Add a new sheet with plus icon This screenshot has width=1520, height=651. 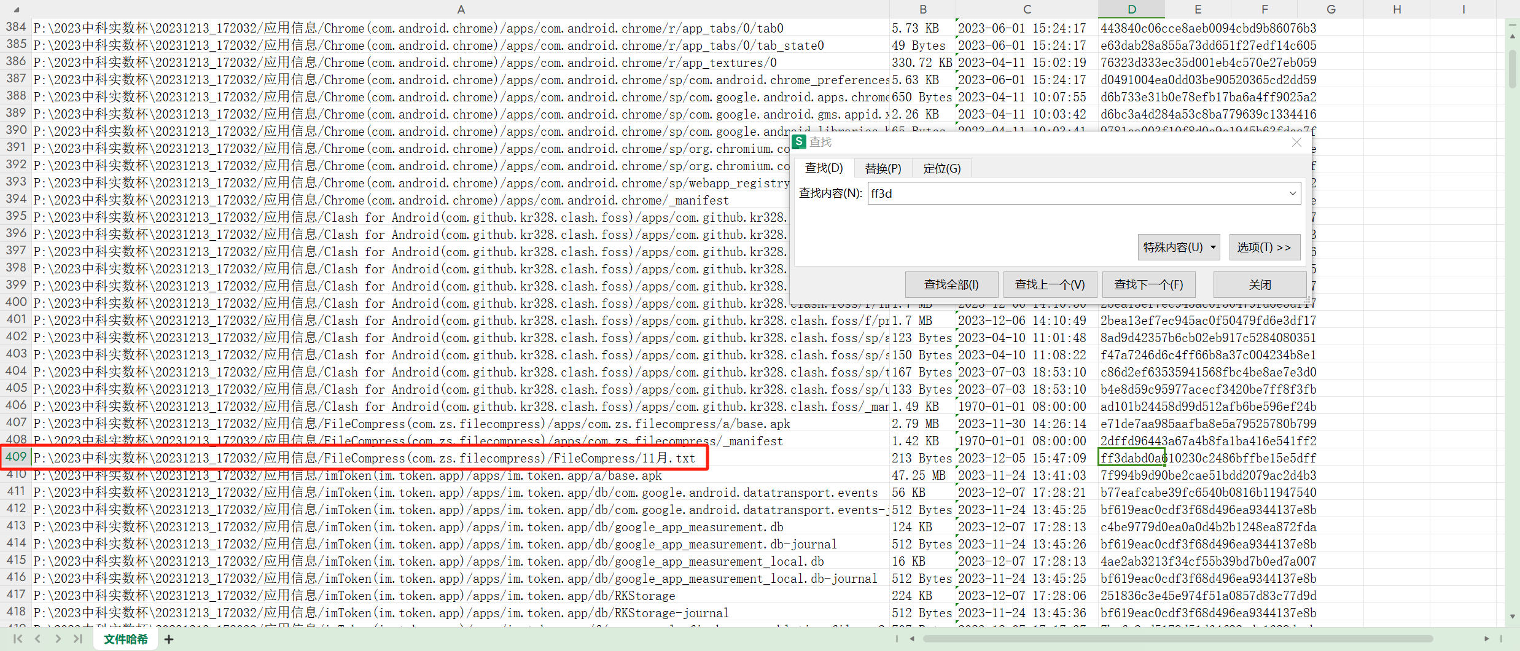[169, 639]
